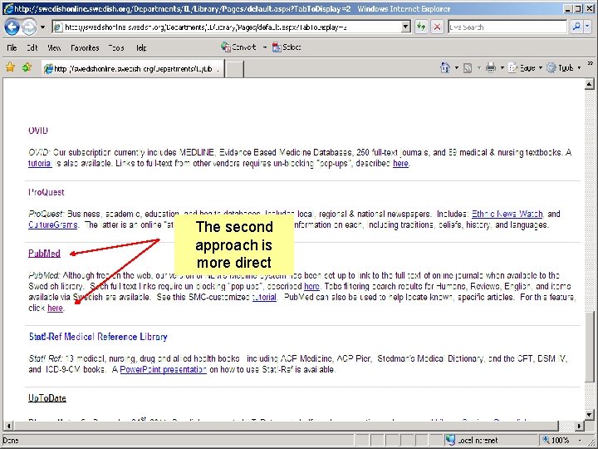598x449 pixels.
Task: Click the PubMed pop-ups 'here' link
Action: pos(311,286)
